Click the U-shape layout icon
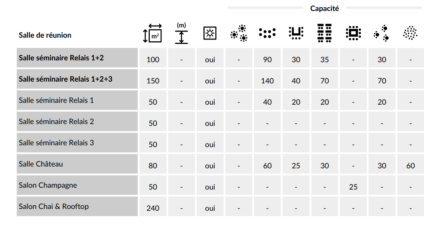 click(x=296, y=33)
